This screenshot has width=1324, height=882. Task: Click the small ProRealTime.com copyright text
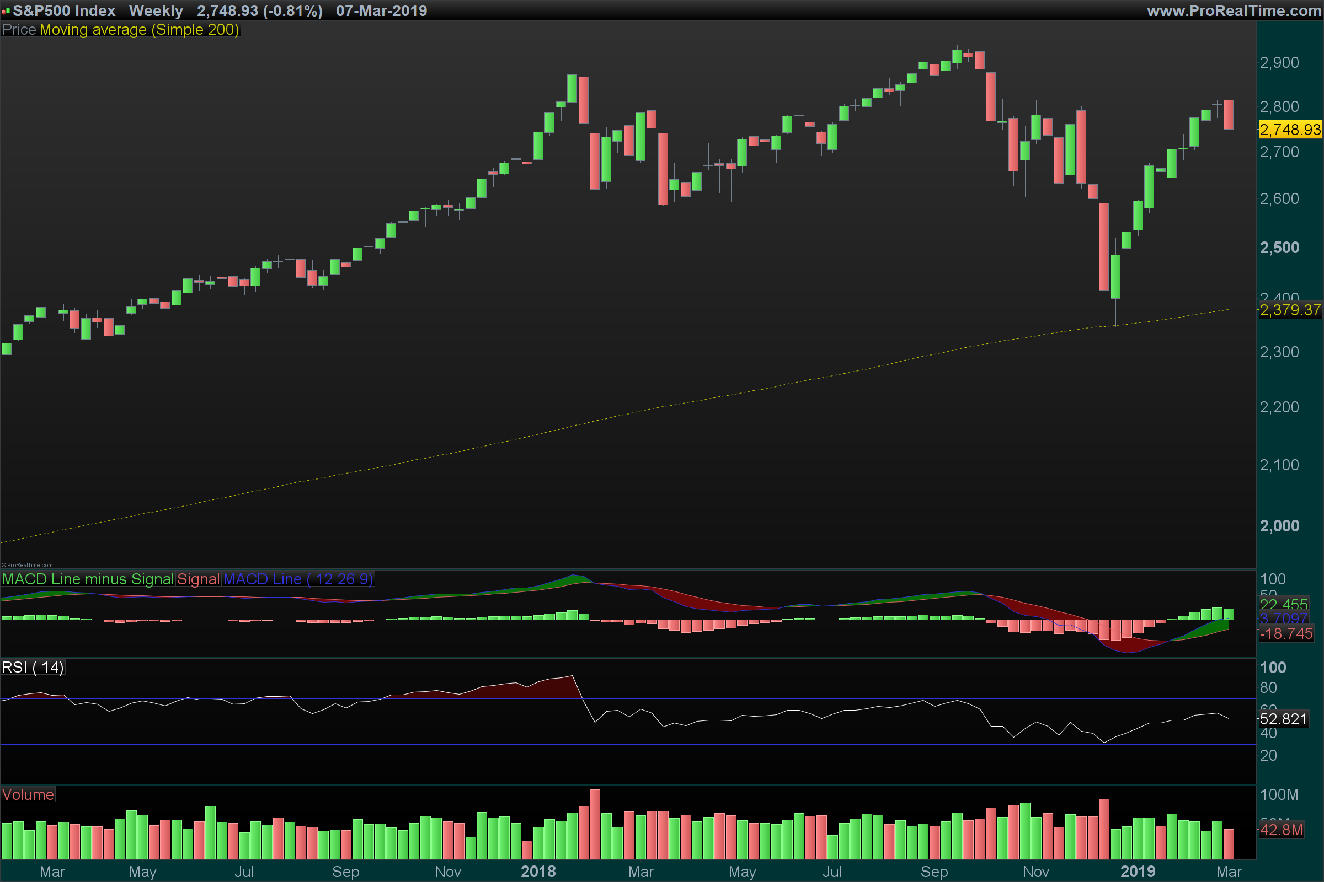(27, 564)
